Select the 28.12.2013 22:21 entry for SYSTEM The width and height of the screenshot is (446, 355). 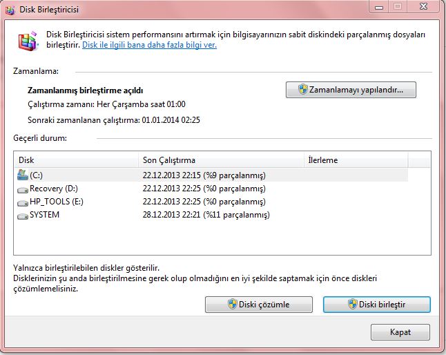(171, 215)
